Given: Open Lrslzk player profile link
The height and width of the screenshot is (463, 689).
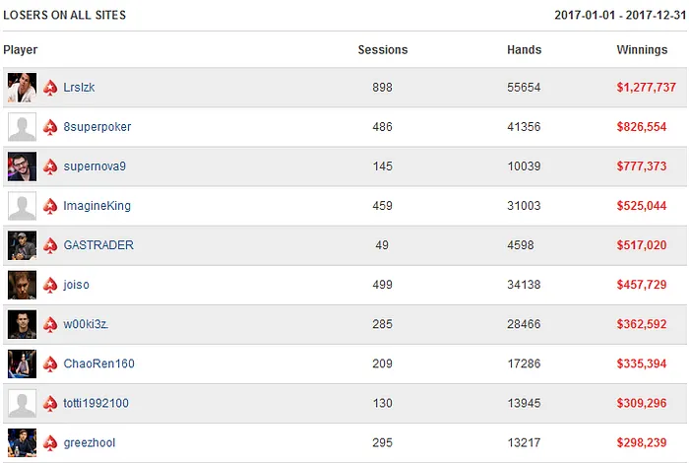Looking at the screenshot, I should [x=79, y=88].
